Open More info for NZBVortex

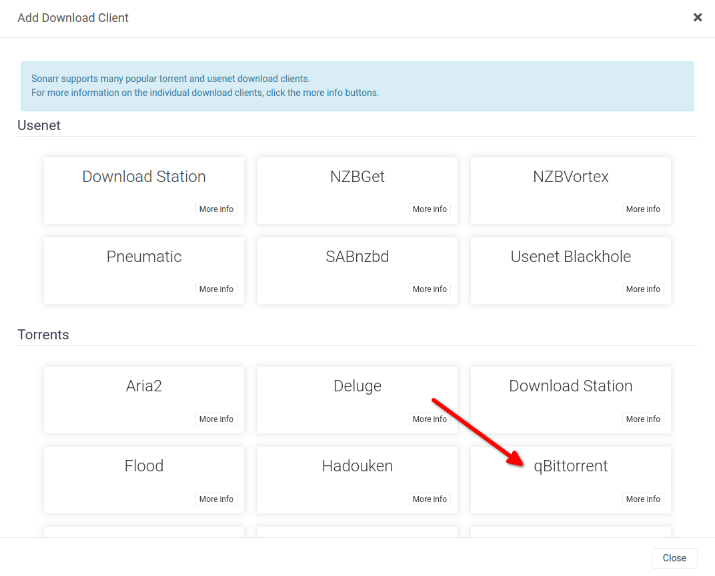643,209
